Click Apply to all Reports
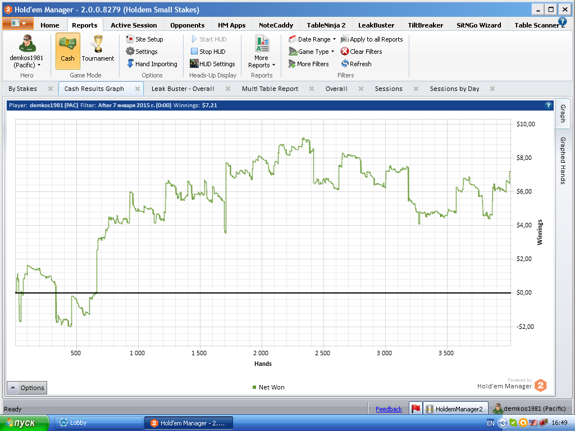 click(372, 39)
